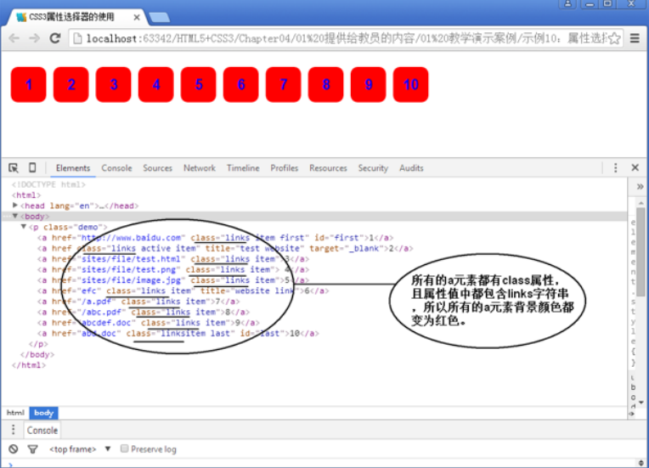Open the Audits tab
649x468 pixels.
411,168
